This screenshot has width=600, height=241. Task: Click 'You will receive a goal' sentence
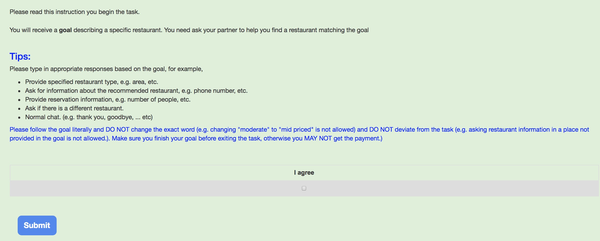coord(189,30)
